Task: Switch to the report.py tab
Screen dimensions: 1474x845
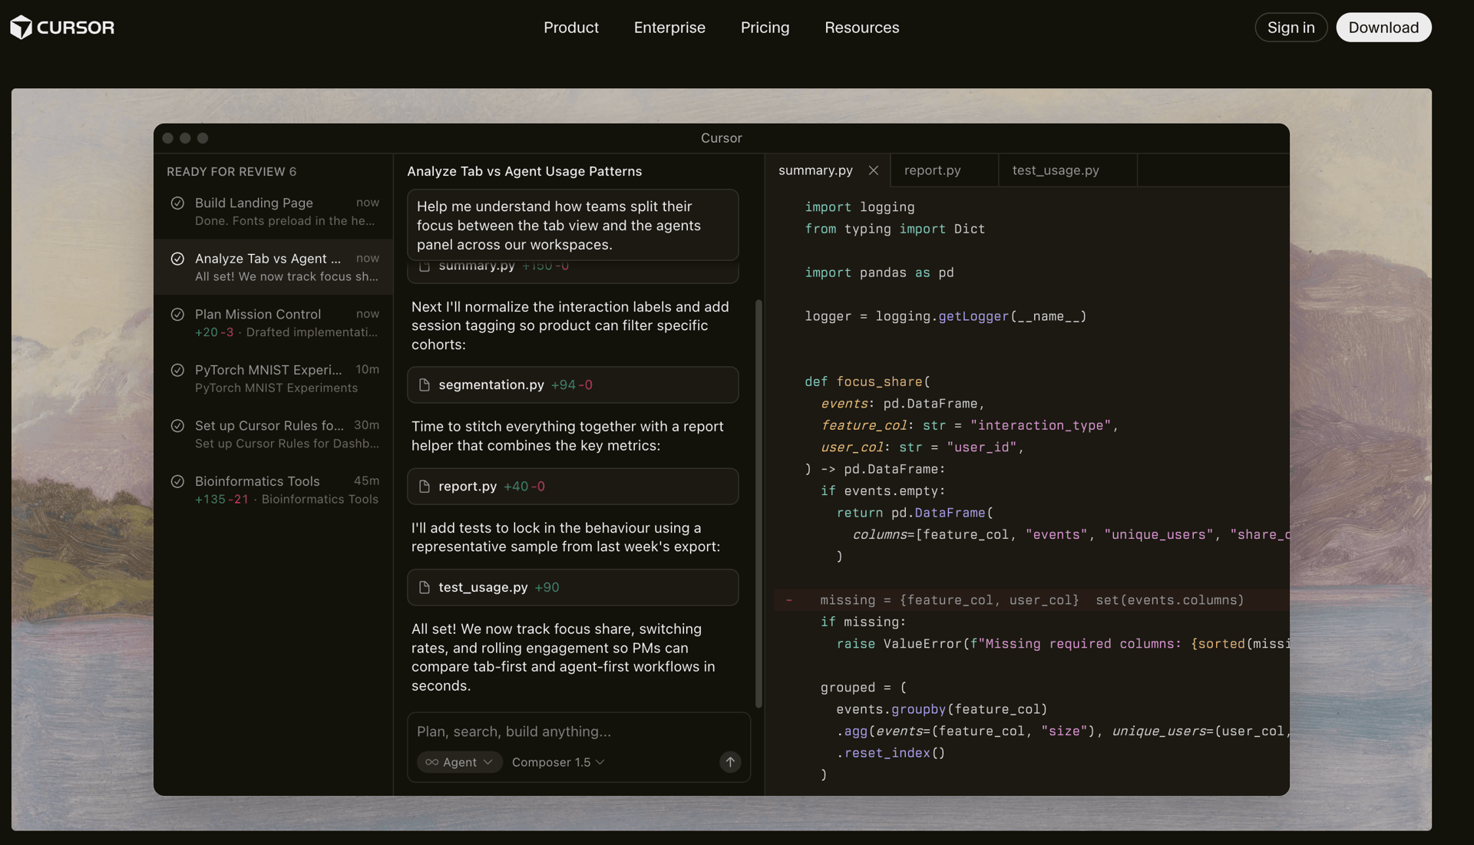Action: 932,170
